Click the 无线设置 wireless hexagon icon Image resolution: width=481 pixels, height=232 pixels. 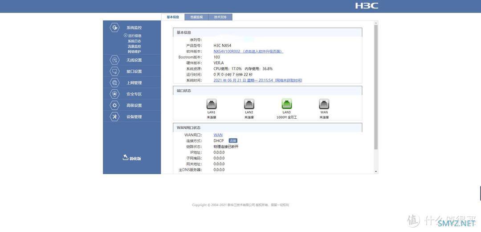[x=114, y=60]
